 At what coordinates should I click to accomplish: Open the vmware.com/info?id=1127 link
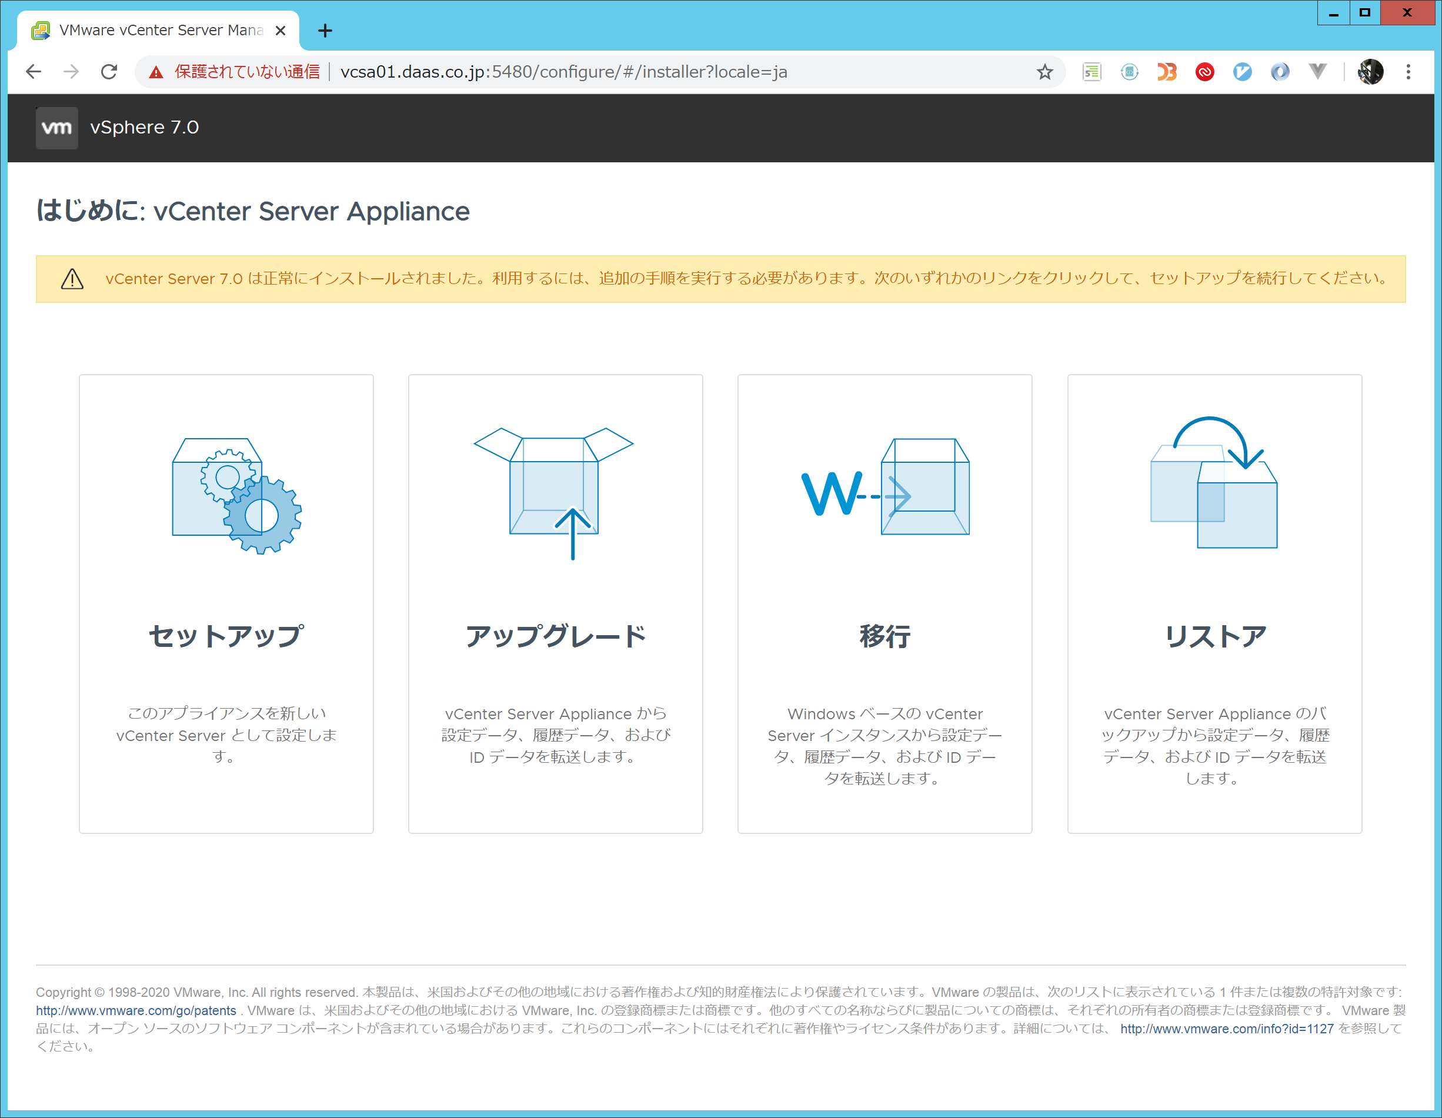[1227, 1028]
